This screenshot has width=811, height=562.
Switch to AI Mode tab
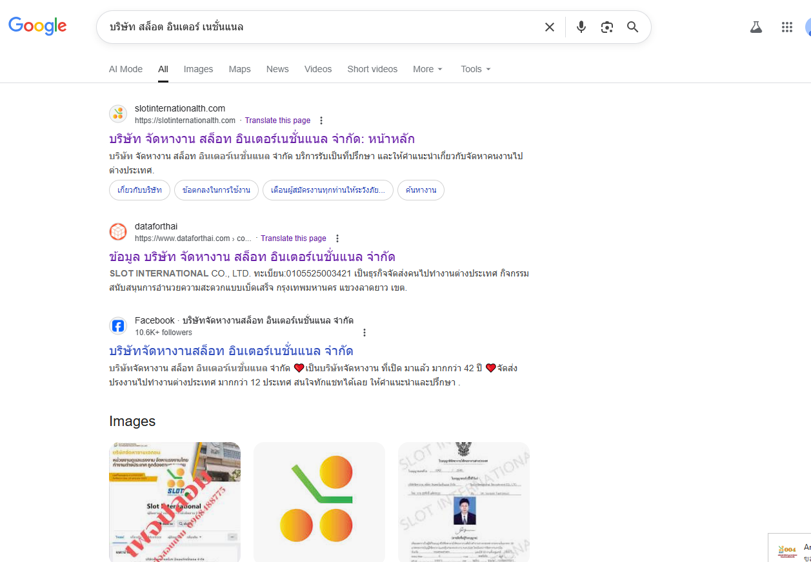coord(126,69)
